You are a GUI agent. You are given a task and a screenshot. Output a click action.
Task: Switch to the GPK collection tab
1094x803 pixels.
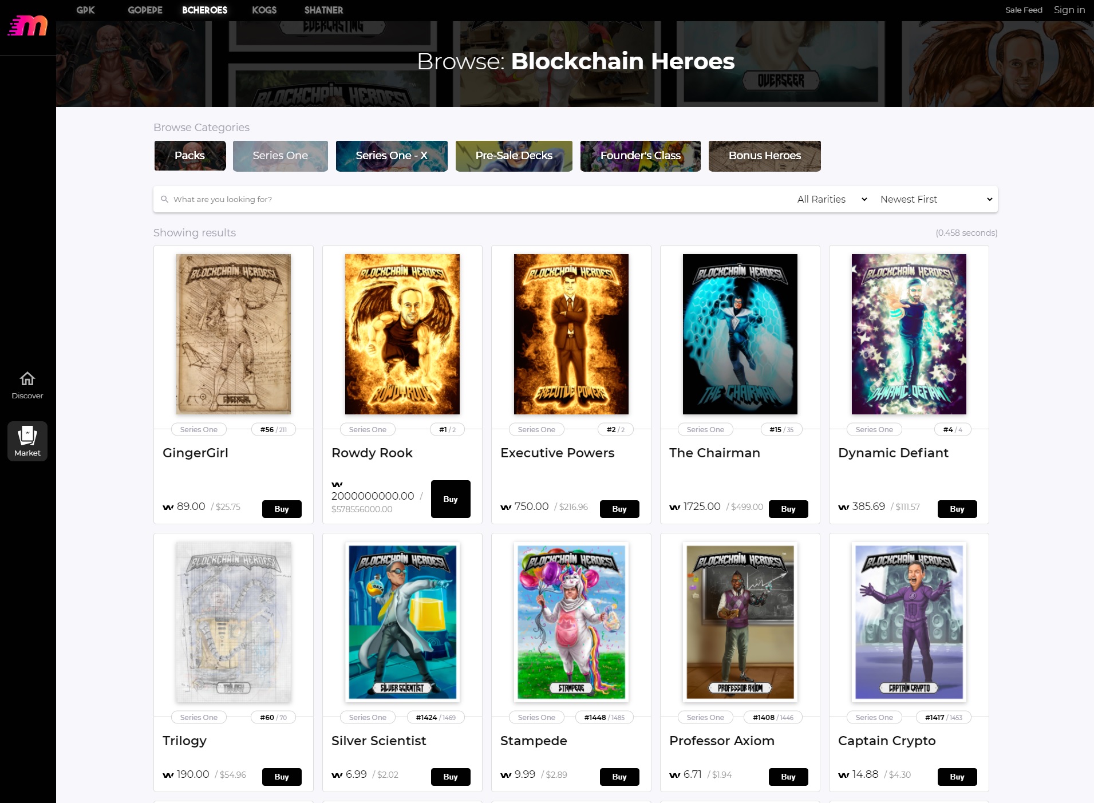pos(85,10)
